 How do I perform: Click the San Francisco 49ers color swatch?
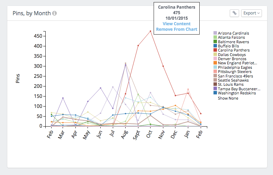(x=215, y=76)
